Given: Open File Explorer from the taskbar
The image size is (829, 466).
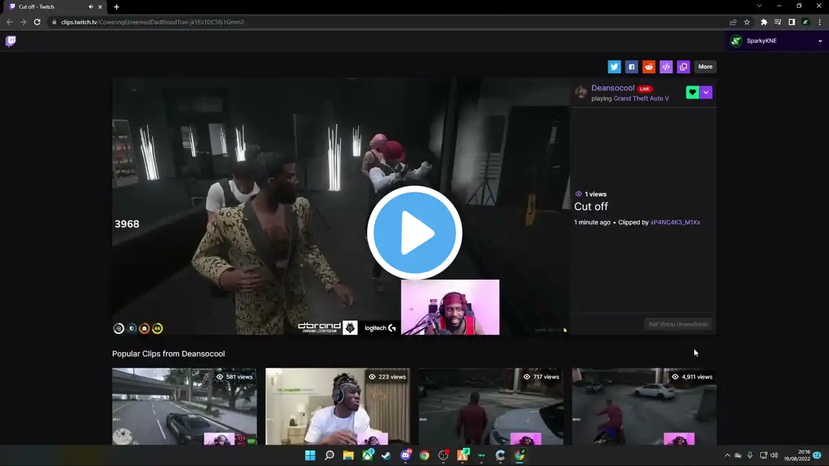Looking at the screenshot, I should coord(348,456).
